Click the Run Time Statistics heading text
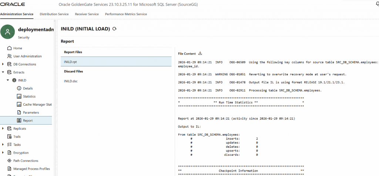Image resolution: width=379 pixels, height=176 pixels. [236, 103]
